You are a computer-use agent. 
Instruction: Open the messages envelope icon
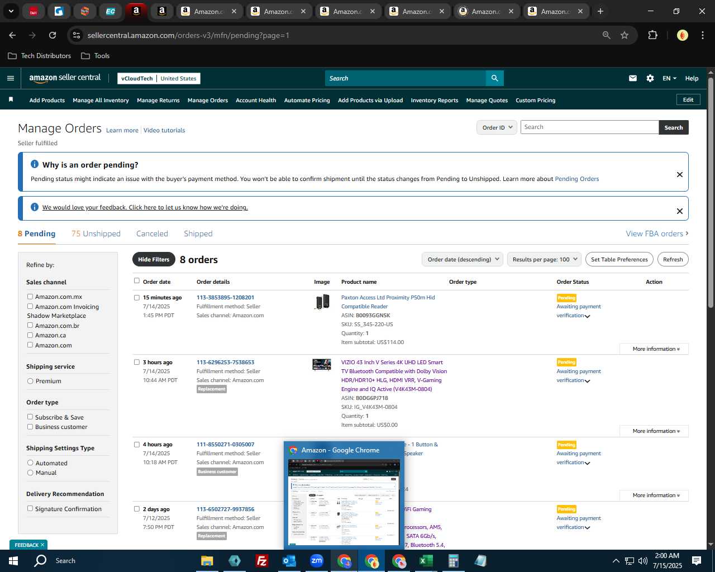point(633,78)
